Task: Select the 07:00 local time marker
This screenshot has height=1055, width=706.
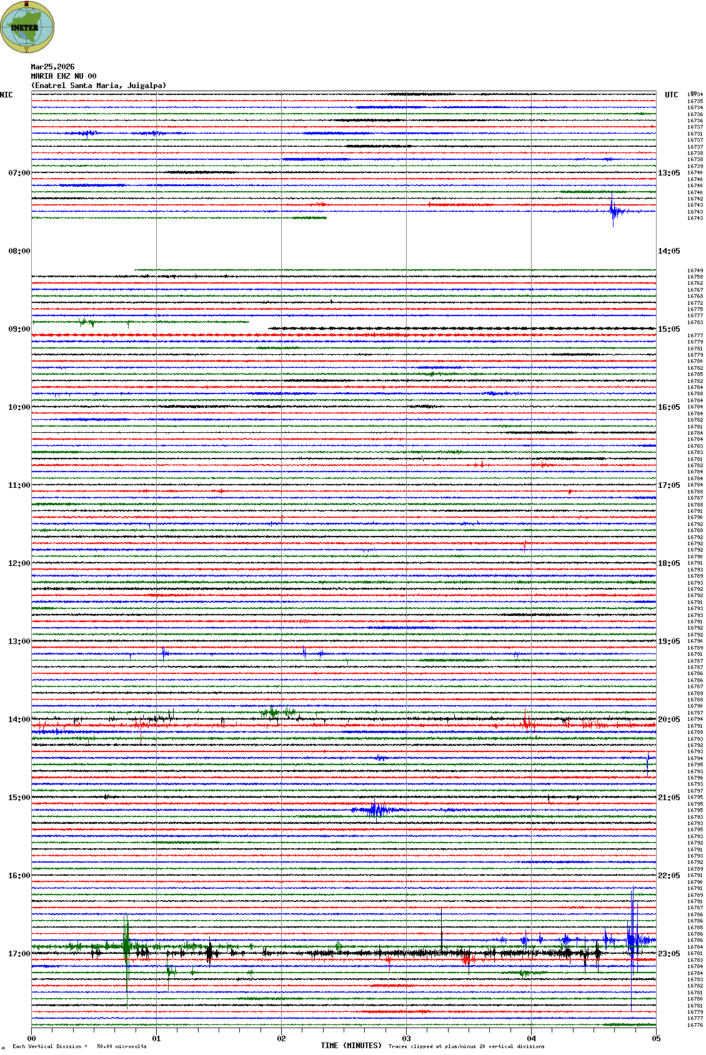Action: click(x=19, y=173)
